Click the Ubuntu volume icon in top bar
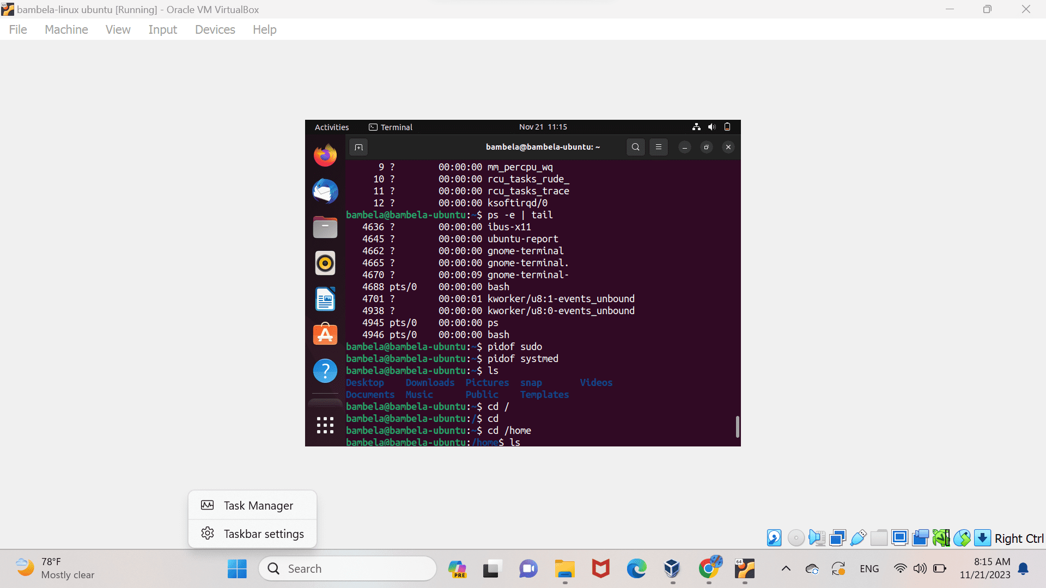1046x588 pixels. (711, 127)
